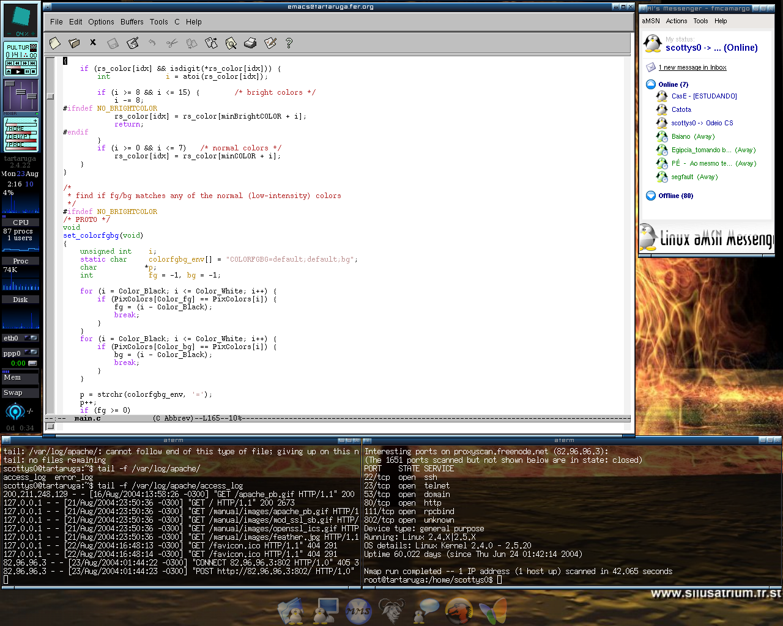Open the Actions menu in aMSN
783x626 pixels.
676,21
